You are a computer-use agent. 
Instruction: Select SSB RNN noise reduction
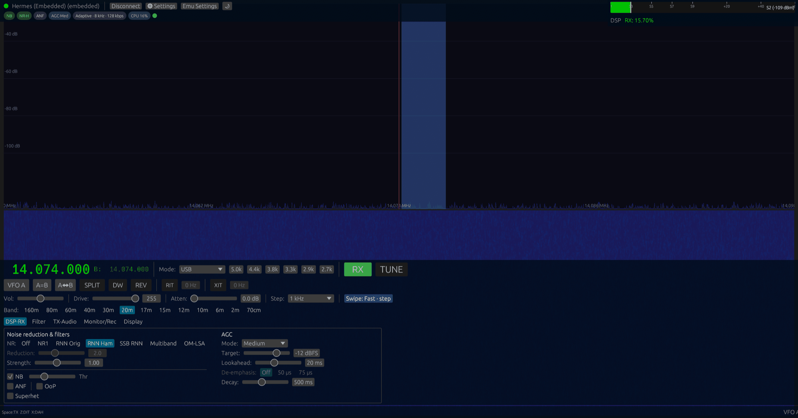click(x=131, y=343)
